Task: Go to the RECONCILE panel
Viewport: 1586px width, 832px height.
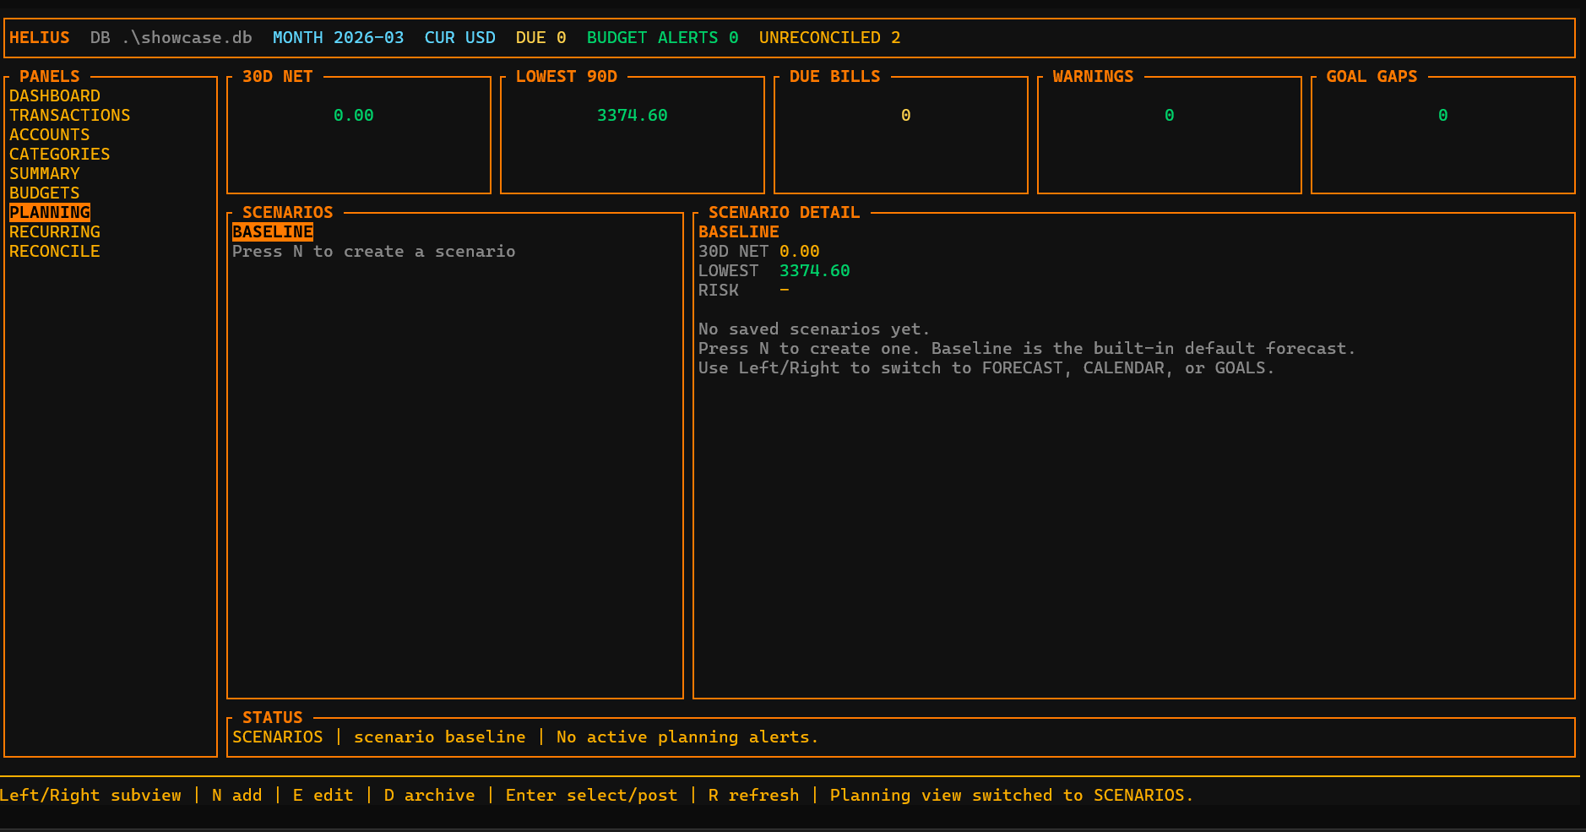Action: point(55,252)
